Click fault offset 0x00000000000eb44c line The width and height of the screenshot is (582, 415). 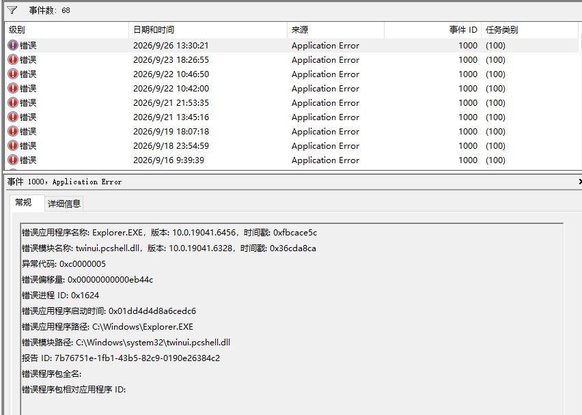[x=87, y=280]
